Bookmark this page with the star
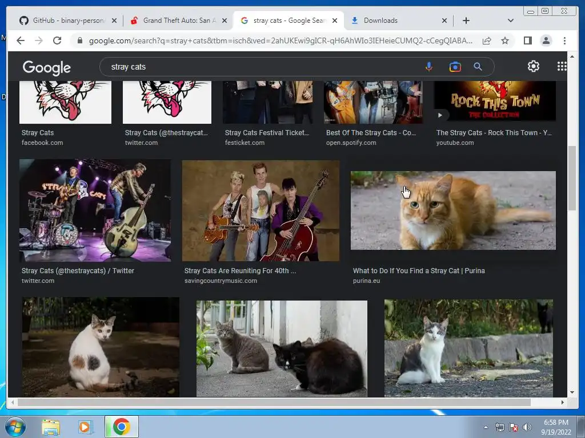The height and width of the screenshot is (438, 585). pos(505,40)
